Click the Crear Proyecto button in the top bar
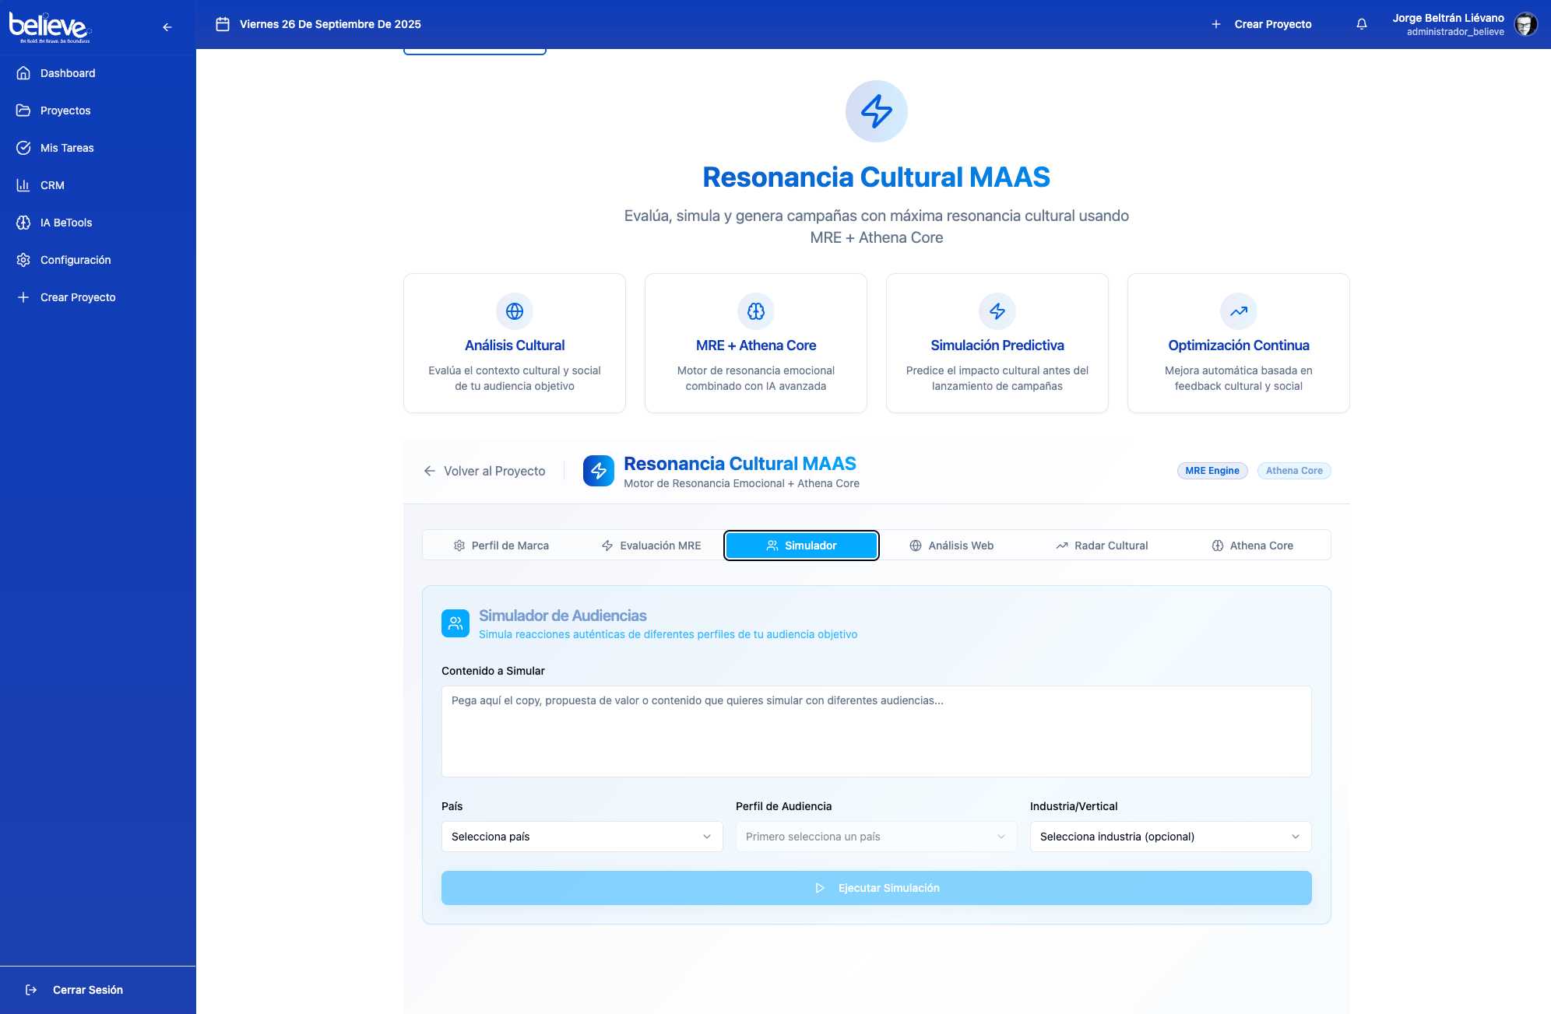The image size is (1551, 1014). [x=1261, y=24]
